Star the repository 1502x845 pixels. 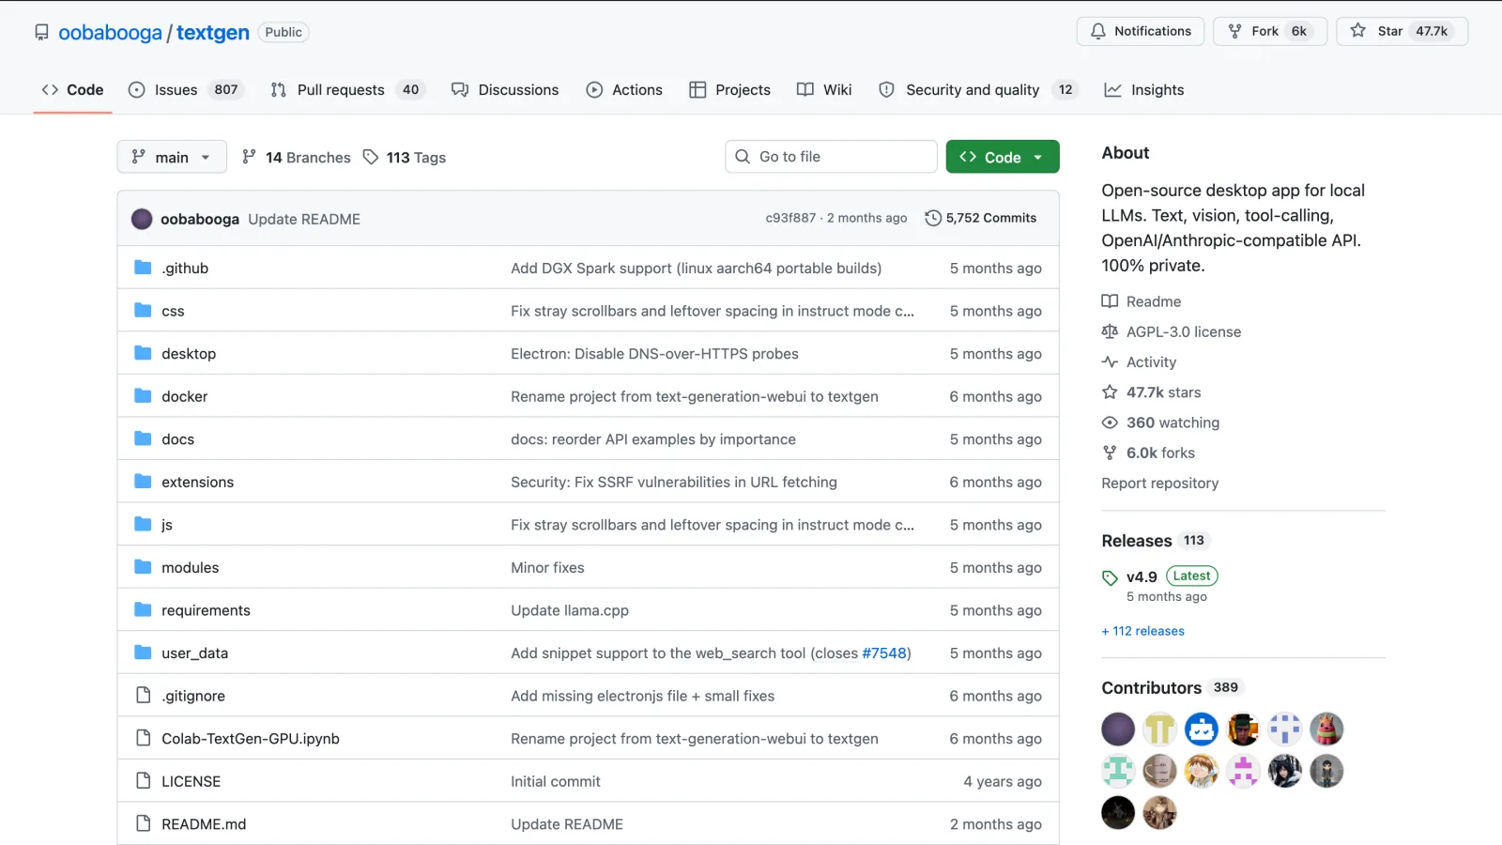(x=1402, y=31)
